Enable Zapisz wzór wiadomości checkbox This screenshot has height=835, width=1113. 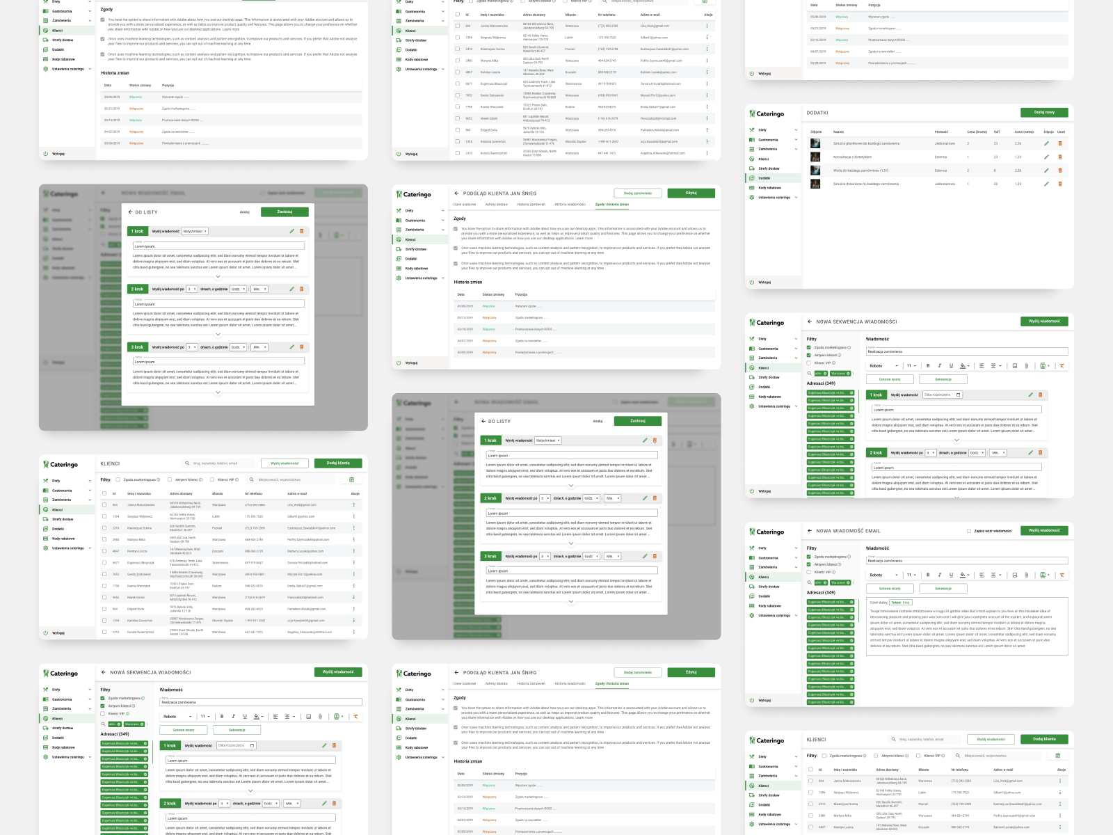[969, 531]
